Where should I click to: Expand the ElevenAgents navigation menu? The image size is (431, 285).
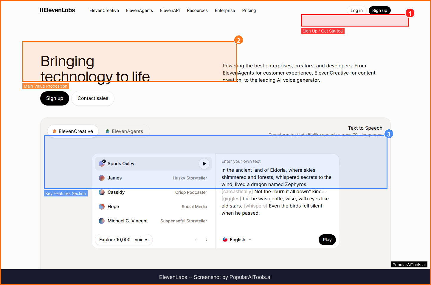click(x=139, y=10)
